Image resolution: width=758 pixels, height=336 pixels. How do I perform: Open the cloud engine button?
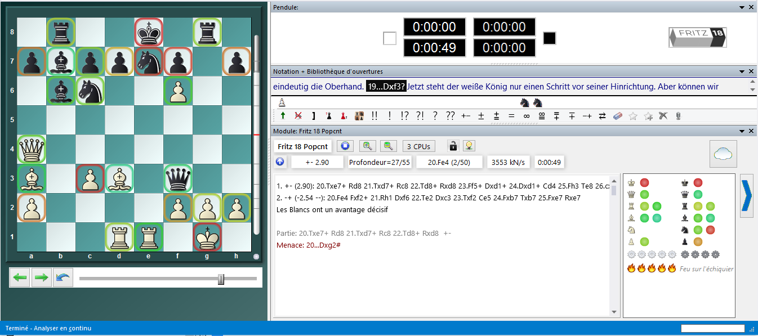point(724,154)
